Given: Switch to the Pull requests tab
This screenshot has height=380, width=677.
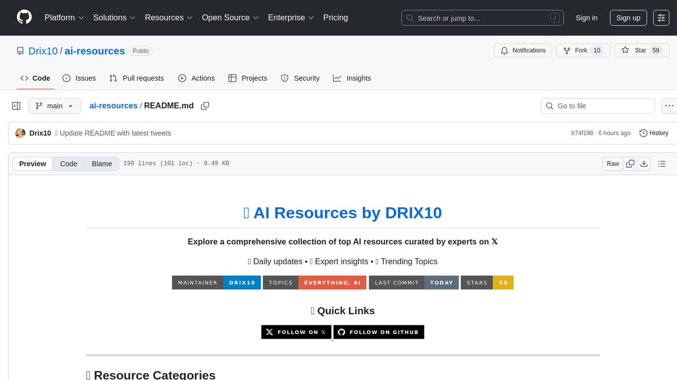Looking at the screenshot, I should [x=136, y=78].
